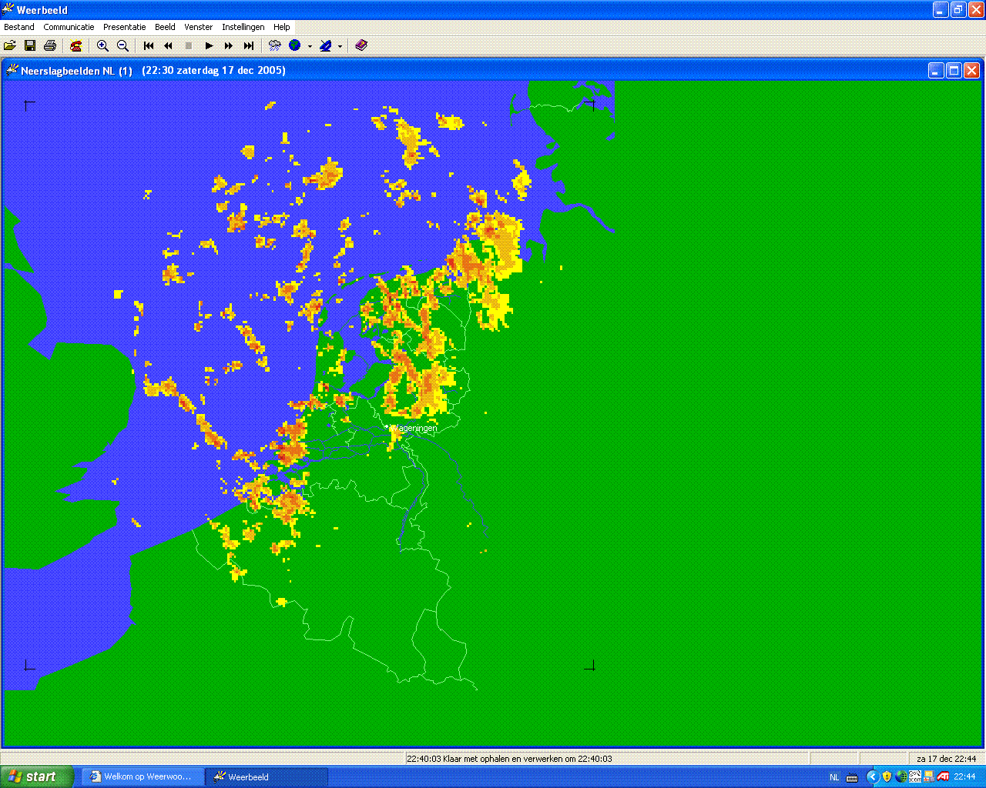Viewport: 986px width, 788px height.
Task: Open the Instellingen menu
Action: (243, 27)
